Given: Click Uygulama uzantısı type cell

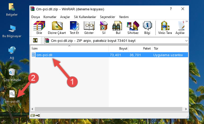Looking at the screenshot, I should pyautogui.click(x=168, y=55).
